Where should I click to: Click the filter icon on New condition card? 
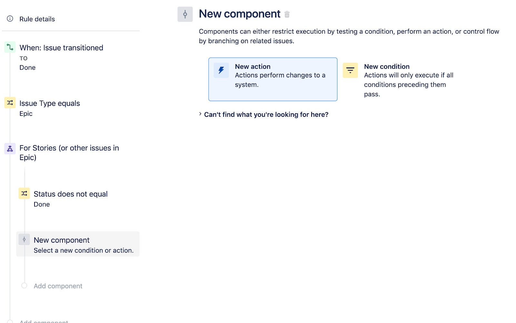(350, 70)
